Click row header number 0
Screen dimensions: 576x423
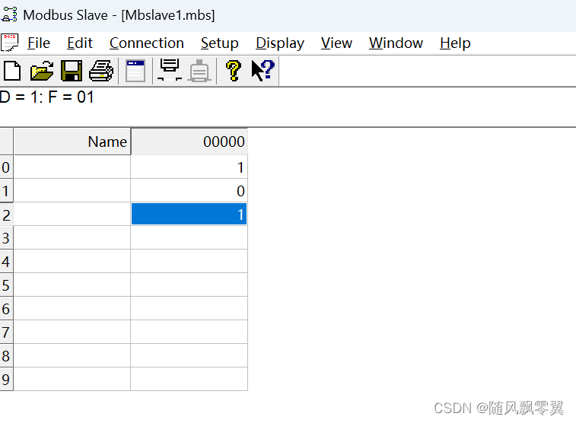click(6, 167)
